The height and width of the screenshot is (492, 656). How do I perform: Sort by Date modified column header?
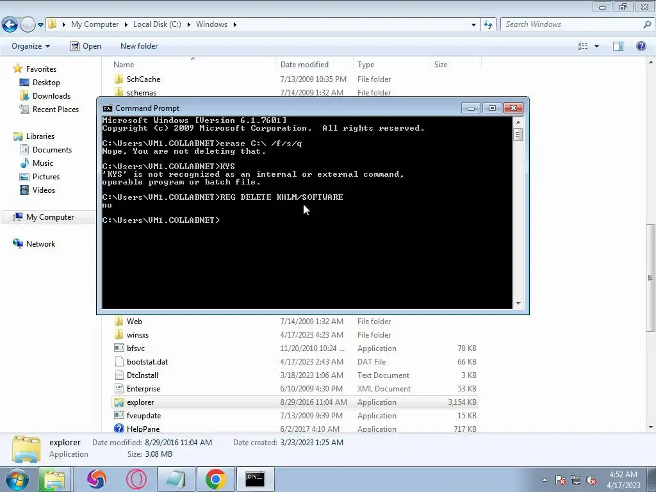tap(315, 65)
